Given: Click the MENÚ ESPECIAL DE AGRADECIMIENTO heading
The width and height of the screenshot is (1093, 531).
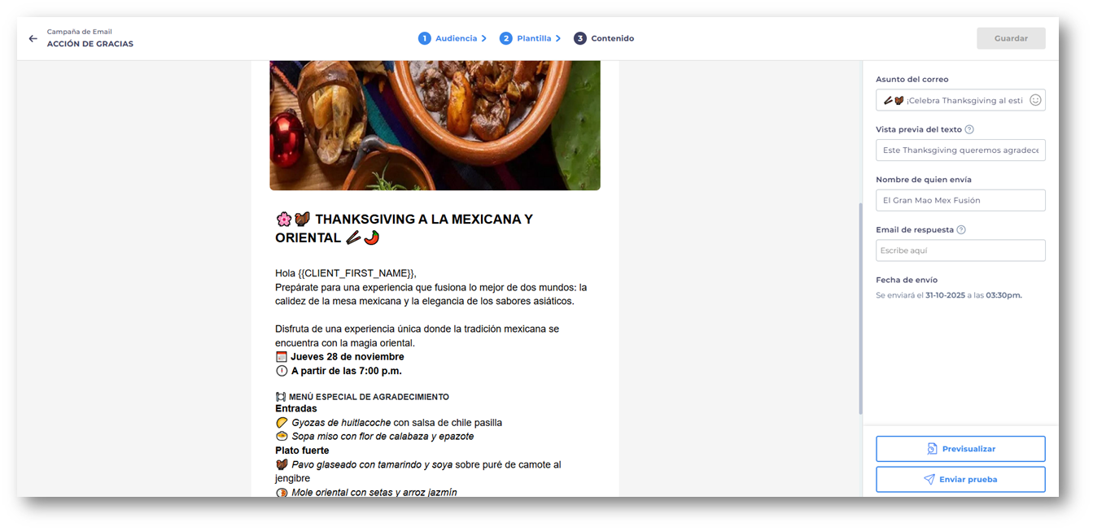Looking at the screenshot, I should 362,397.
